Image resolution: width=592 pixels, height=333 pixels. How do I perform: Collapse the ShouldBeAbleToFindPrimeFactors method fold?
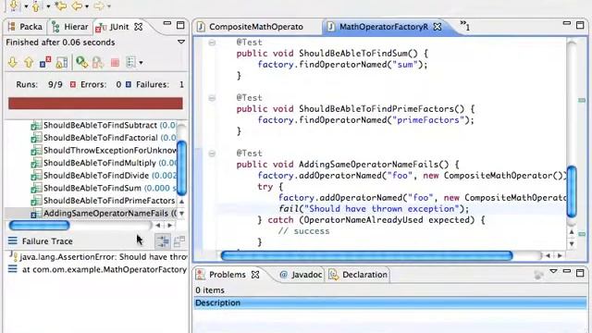tap(212, 98)
